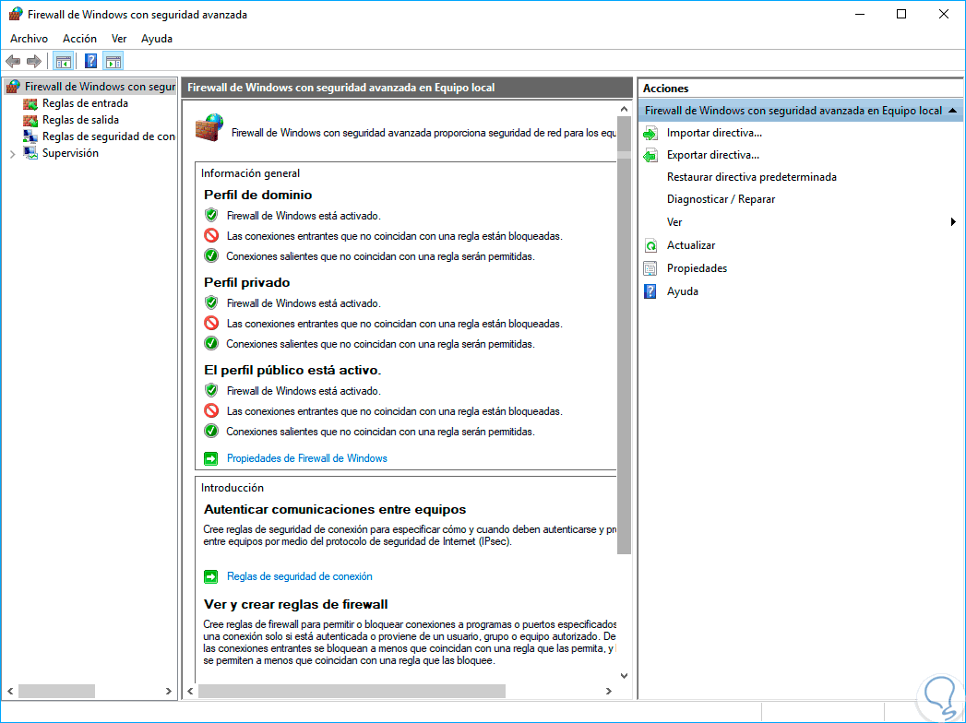Select Reglas de salida in the tree
966x723 pixels.
(x=80, y=120)
